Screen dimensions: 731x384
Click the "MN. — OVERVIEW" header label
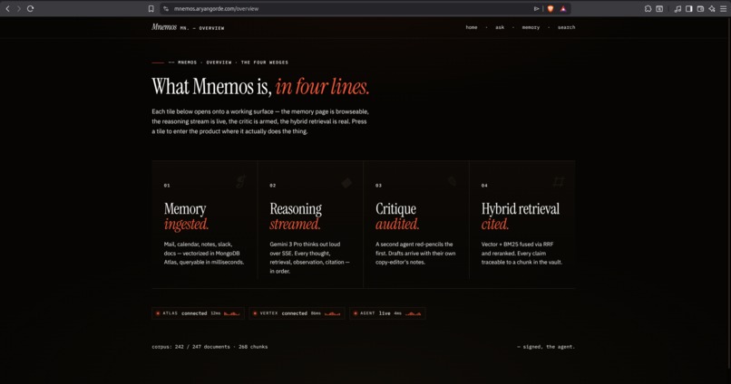(x=202, y=28)
